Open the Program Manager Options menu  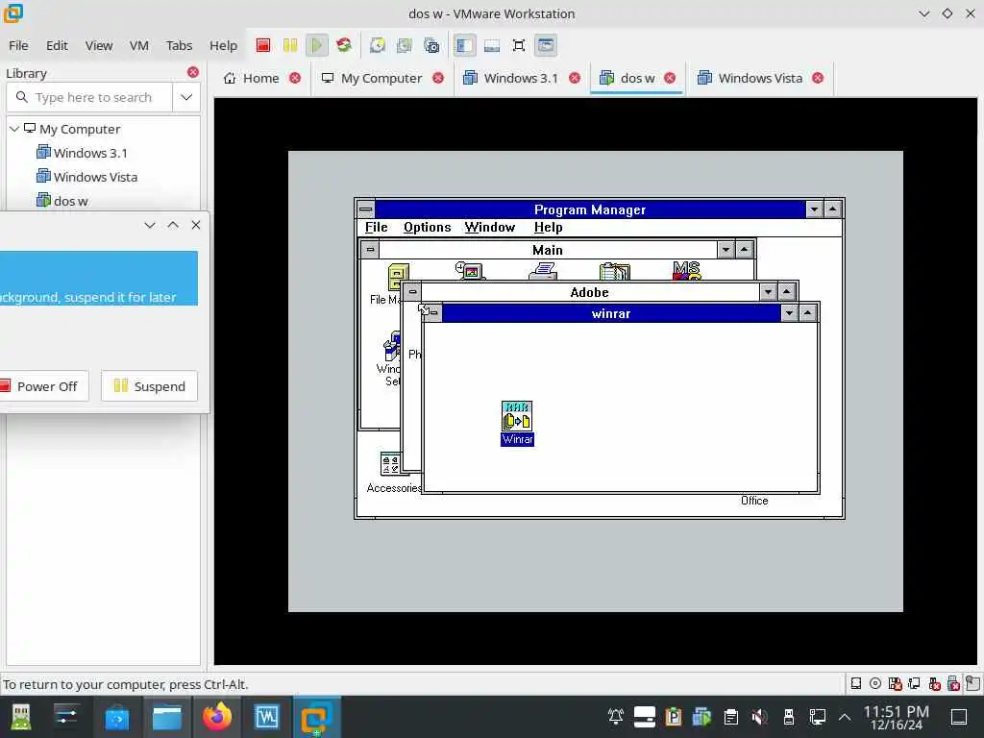(428, 227)
